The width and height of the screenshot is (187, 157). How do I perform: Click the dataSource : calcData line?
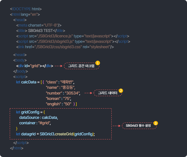(38, 117)
